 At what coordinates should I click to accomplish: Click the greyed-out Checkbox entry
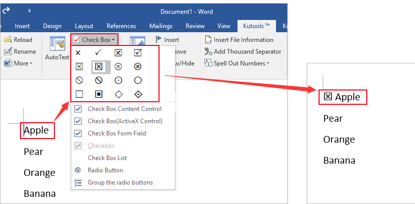[123, 146]
